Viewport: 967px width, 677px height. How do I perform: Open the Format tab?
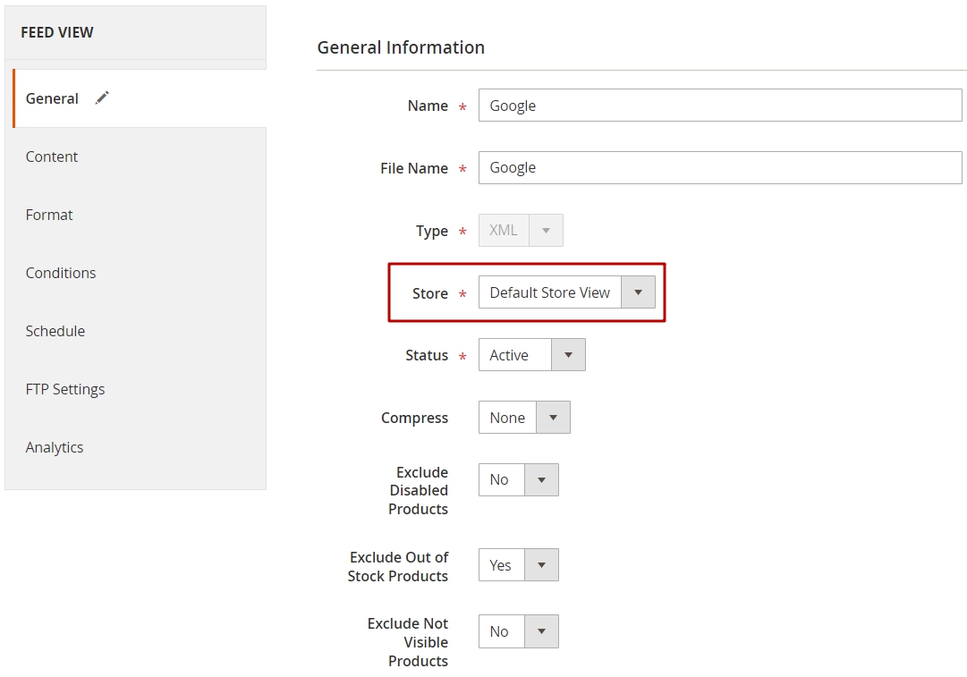(136, 215)
